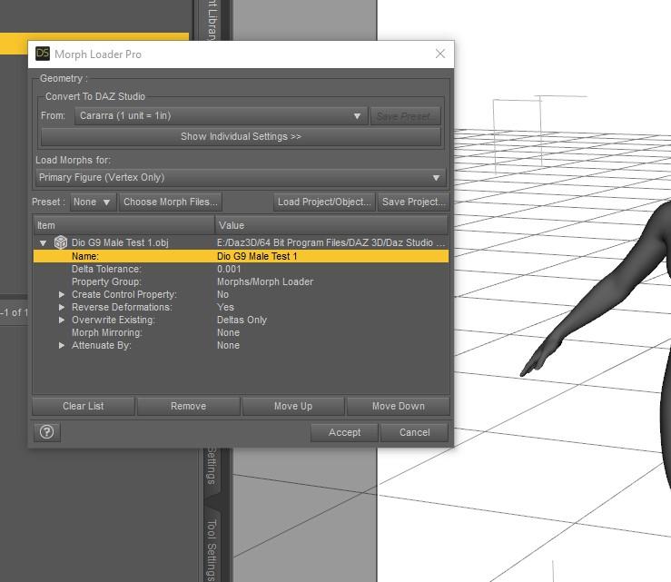Viewport: 671px width, 582px height.
Task: Click the Move Up button
Action: 293,406
